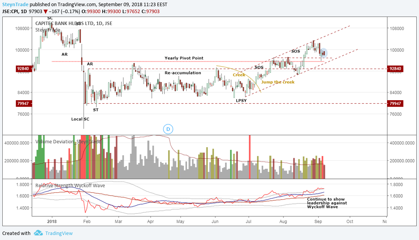Click the 'Created with' caption

pos(16,233)
